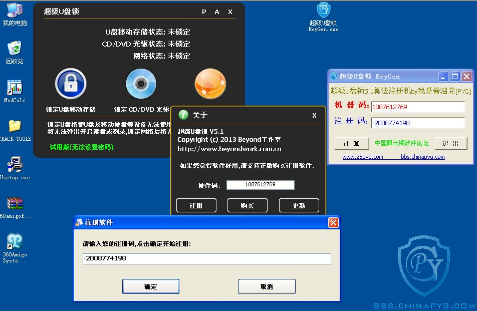Open the beyondwork.com.cn URL text
The width and height of the screenshot is (477, 311).
(229, 149)
